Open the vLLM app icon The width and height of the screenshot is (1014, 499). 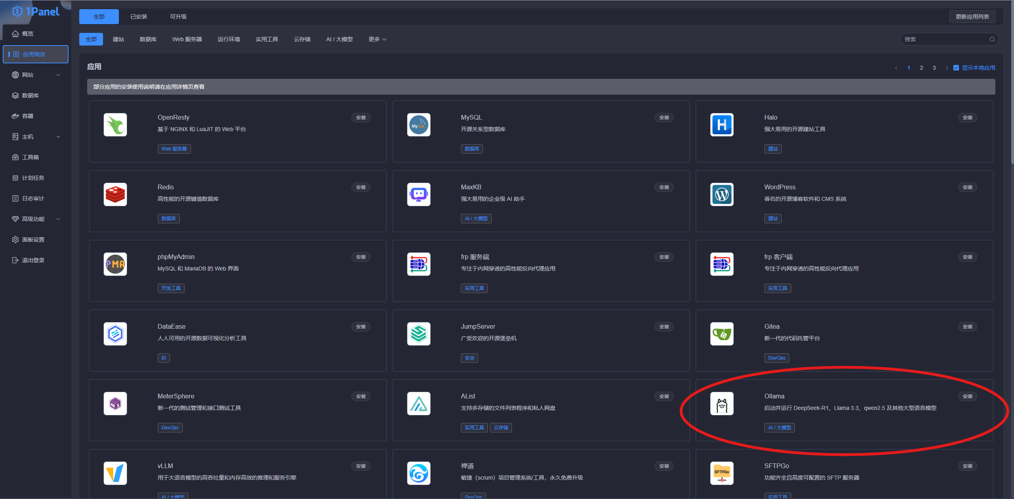[115, 473]
